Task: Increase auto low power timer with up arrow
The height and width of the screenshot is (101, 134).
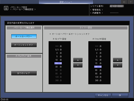Action: pos(78,60)
